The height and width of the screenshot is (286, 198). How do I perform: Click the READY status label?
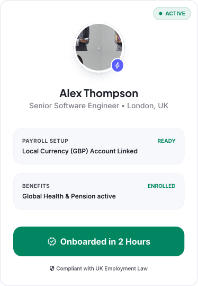click(166, 141)
